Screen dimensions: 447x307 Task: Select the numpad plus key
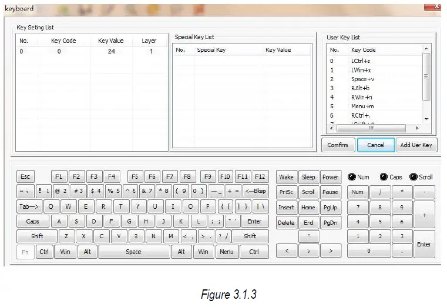click(424, 215)
